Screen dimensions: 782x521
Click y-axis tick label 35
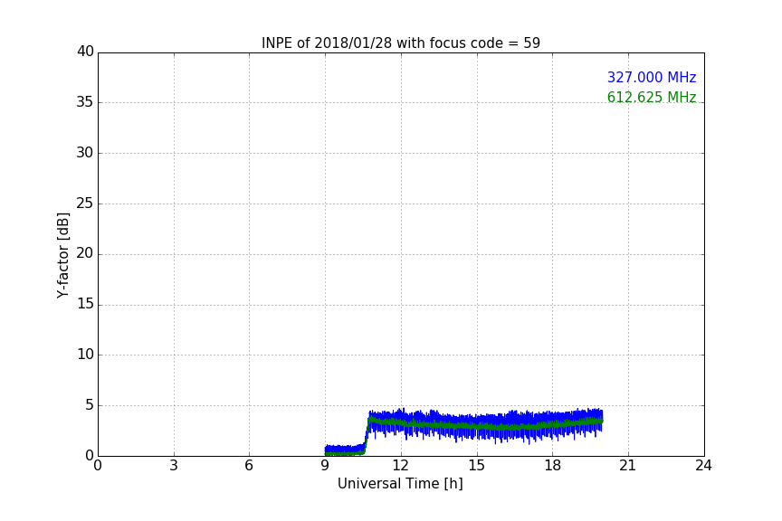[85, 102]
